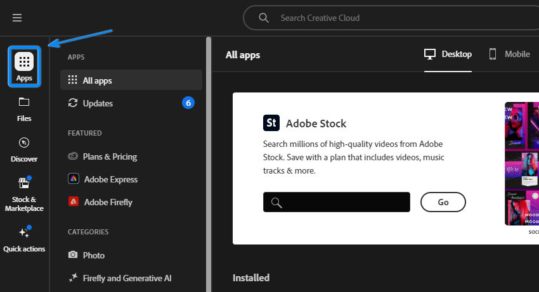The width and height of the screenshot is (539, 292).
Task: Click the "FEATURED" section label
Action: click(84, 133)
